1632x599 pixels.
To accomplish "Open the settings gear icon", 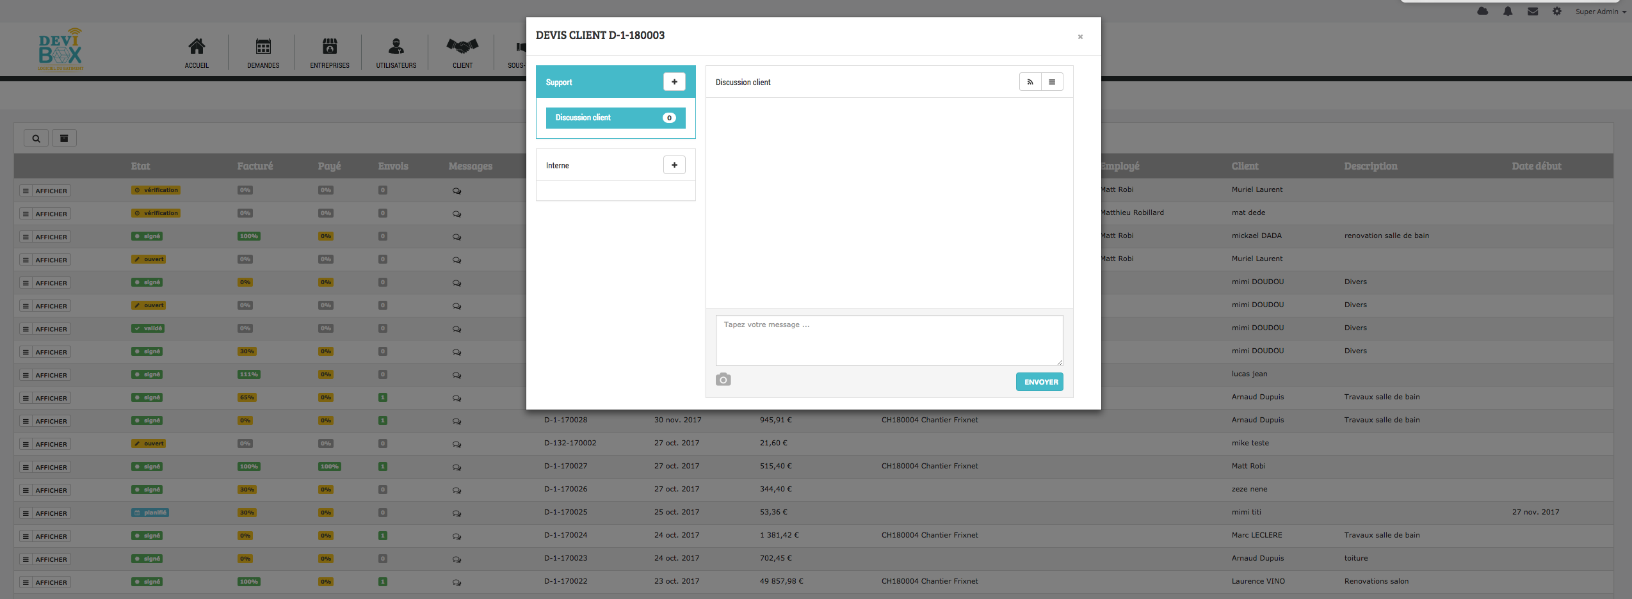I will (1557, 11).
